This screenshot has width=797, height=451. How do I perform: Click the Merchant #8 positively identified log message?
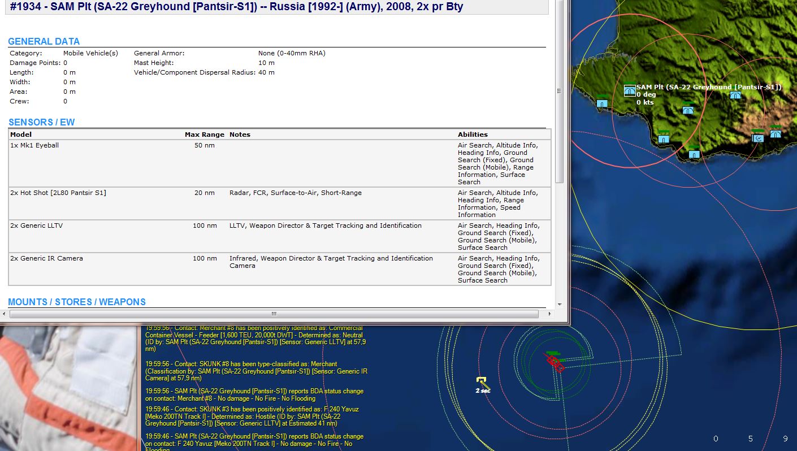[255, 339]
